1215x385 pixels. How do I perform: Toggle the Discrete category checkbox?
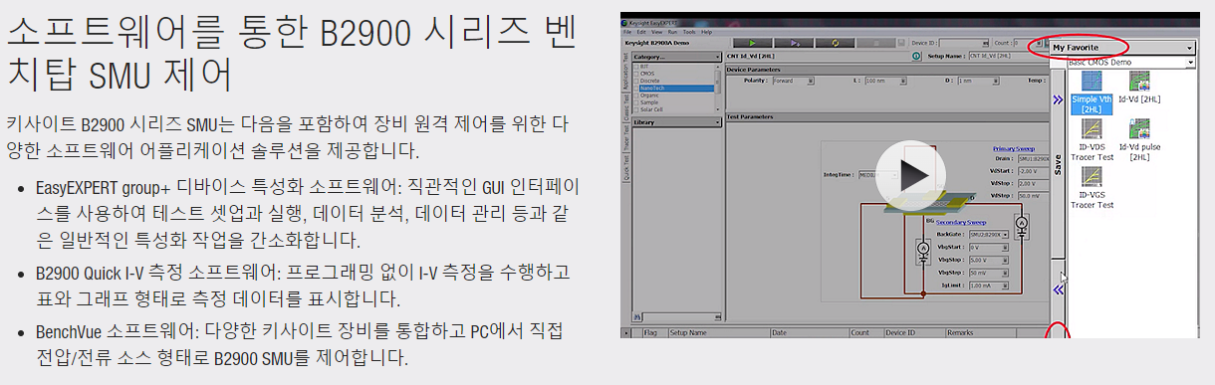636,81
